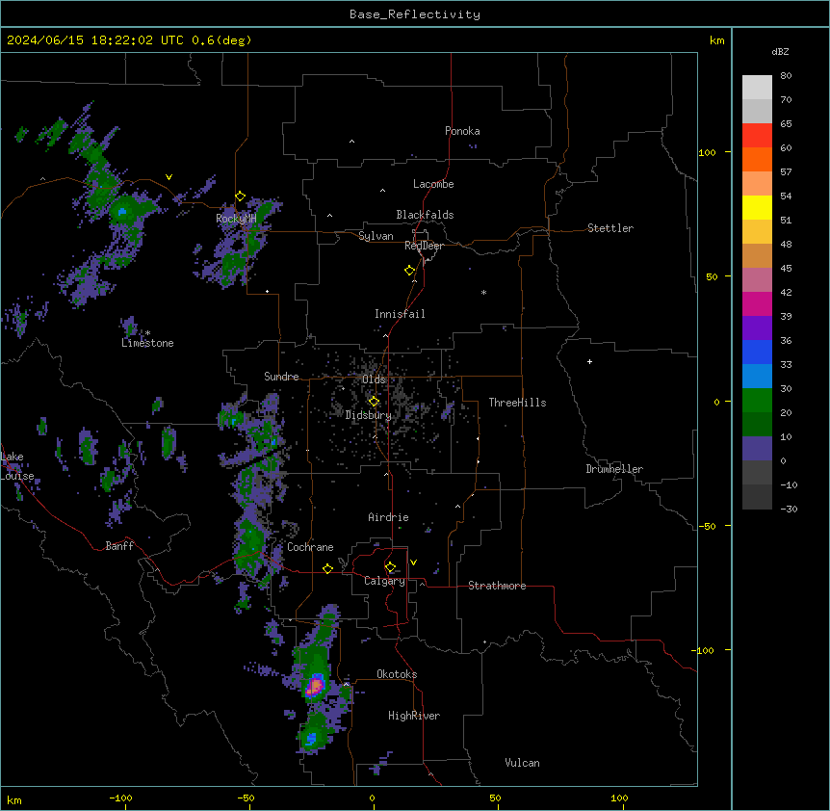Click the intense pink storm core west of Okotoks

[x=316, y=687]
